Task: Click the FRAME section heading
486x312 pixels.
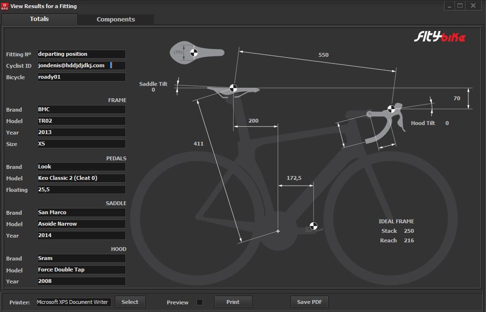Action: (117, 100)
